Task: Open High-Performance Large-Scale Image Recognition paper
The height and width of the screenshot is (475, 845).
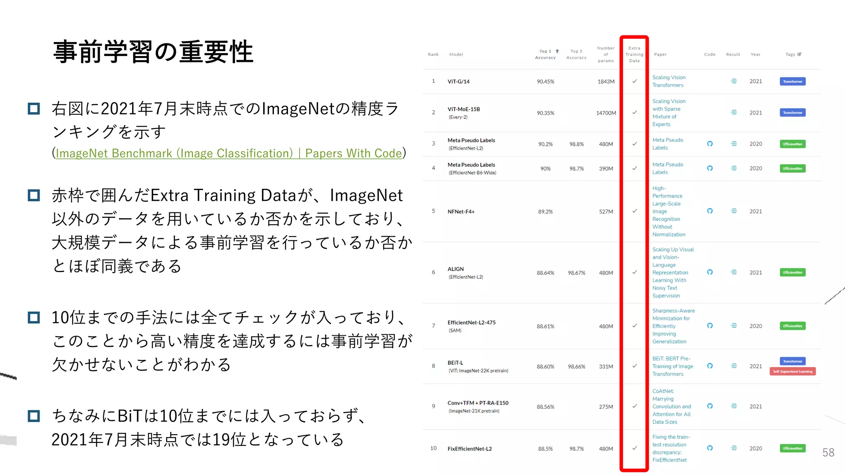Action: 669,211
